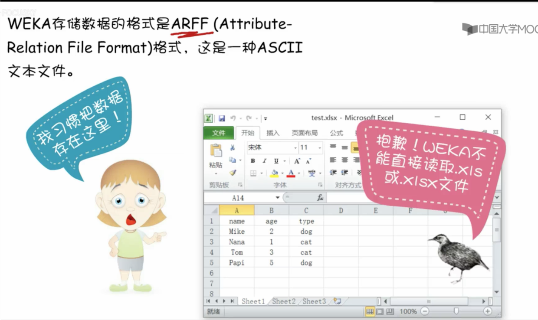This screenshot has height=320, width=538.
Task: Click the Cut scissors icon
Action: pos(233,148)
